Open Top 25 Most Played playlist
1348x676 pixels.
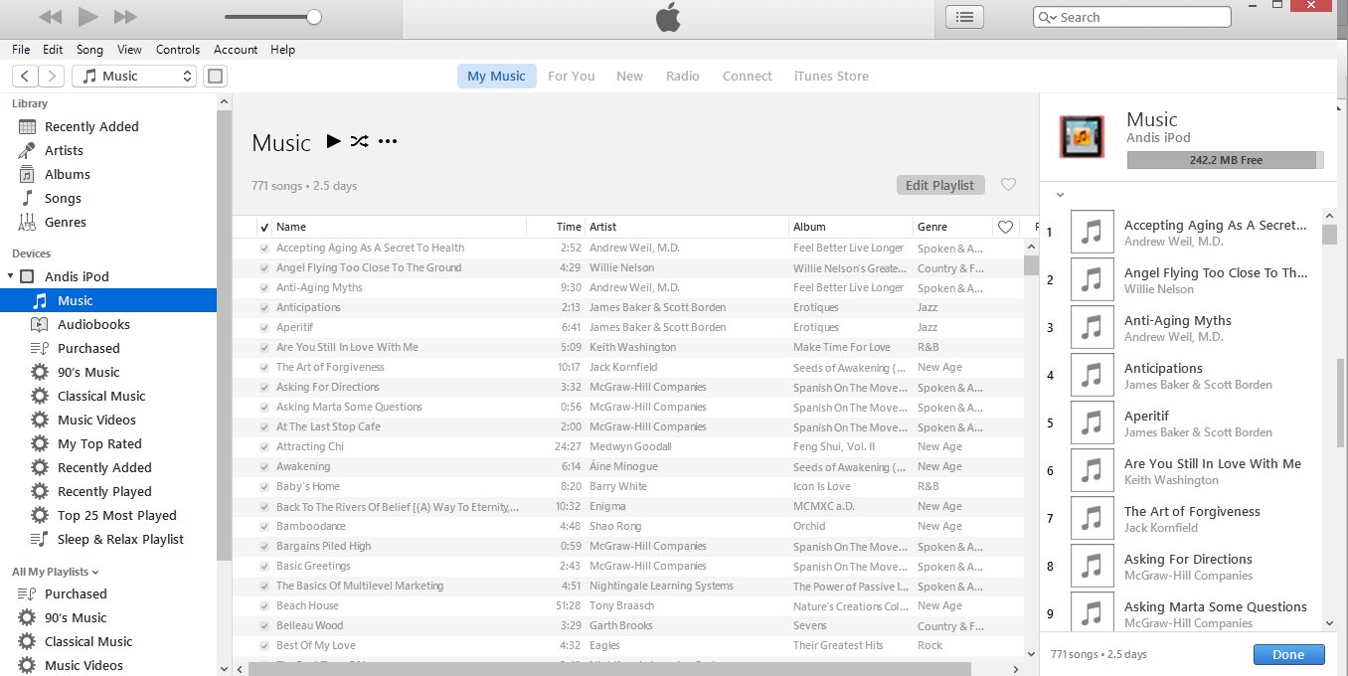[116, 515]
